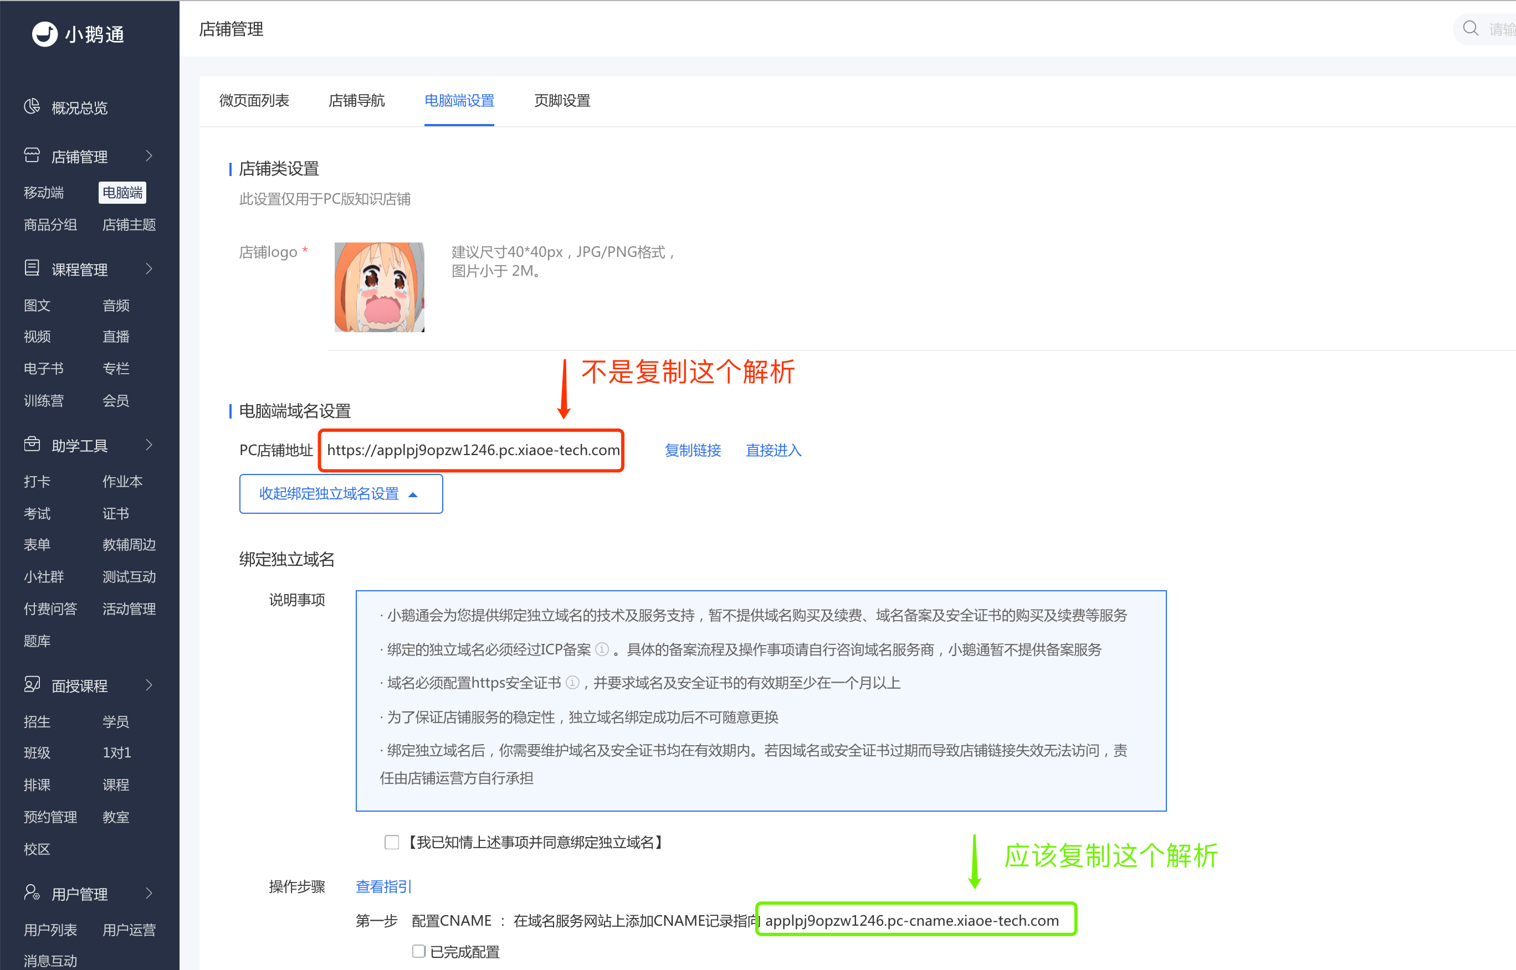Expand the 店铺管理 chevron
Image resolution: width=1516 pixels, height=970 pixels.
150,156
